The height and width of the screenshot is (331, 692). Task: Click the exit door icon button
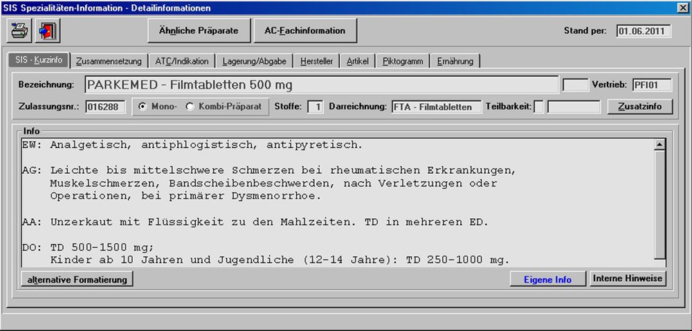coord(47,30)
